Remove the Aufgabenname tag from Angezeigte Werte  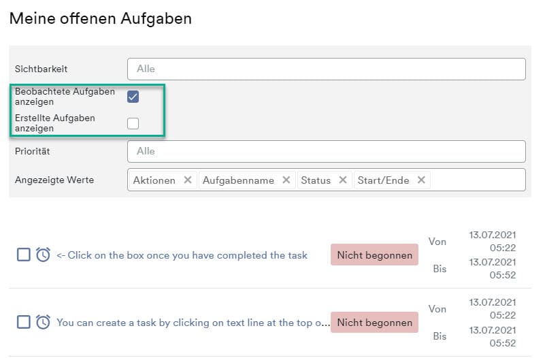286,180
